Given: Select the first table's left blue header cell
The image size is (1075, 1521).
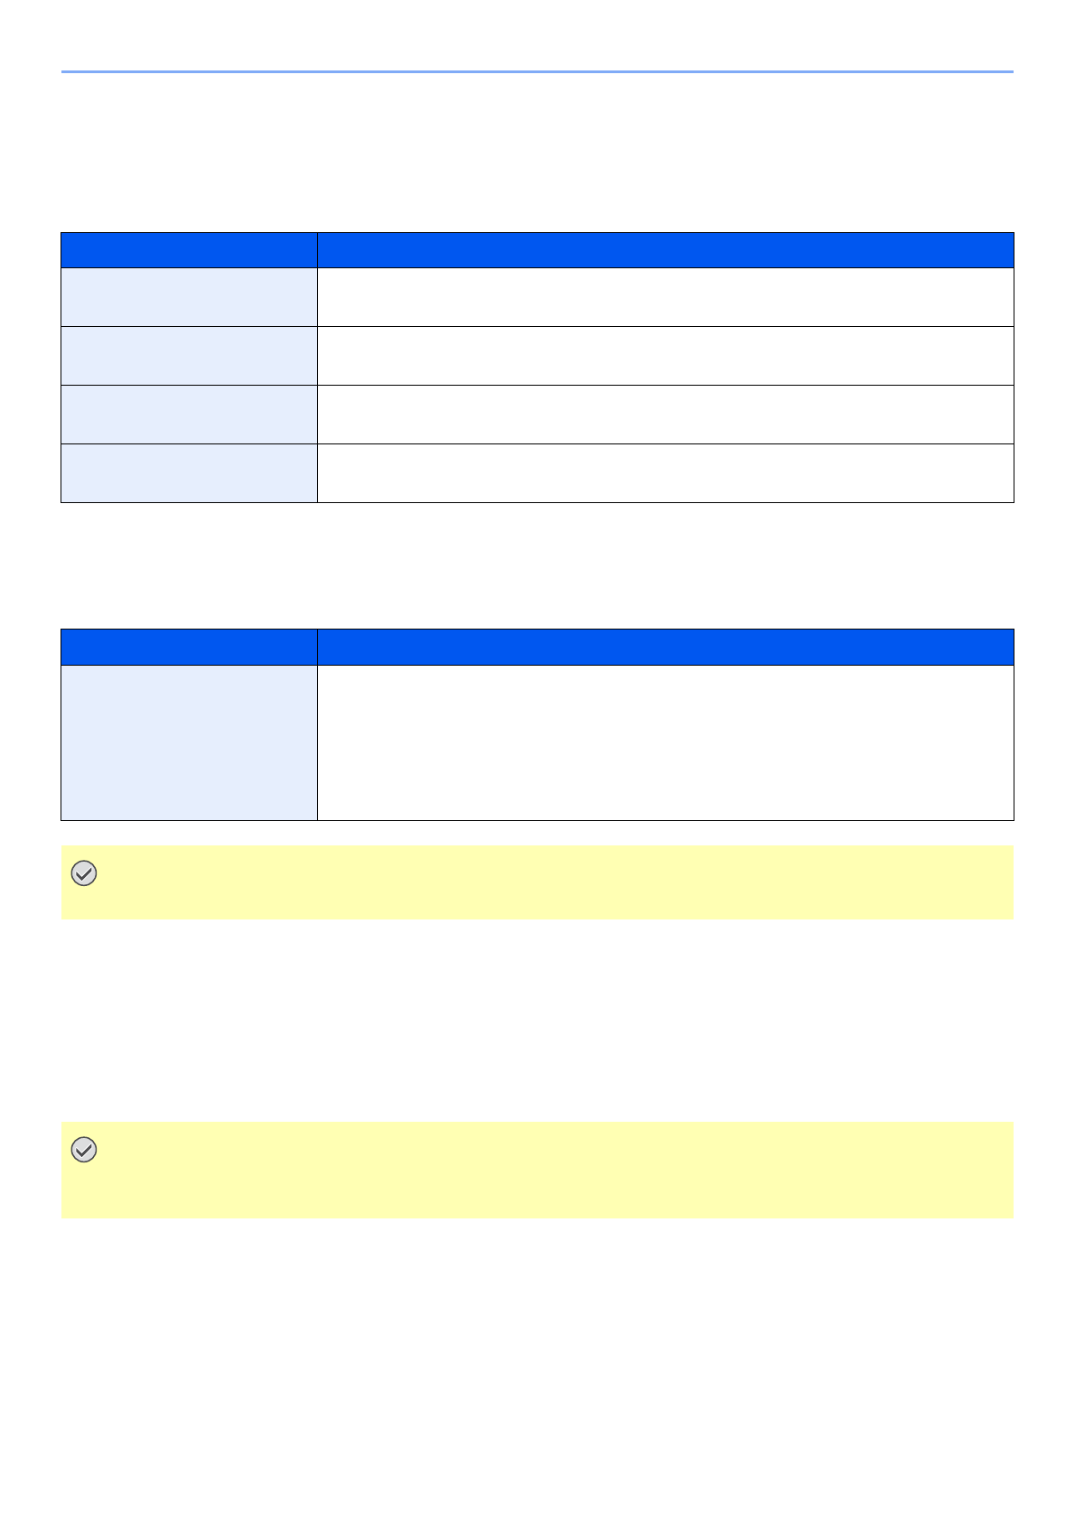Looking at the screenshot, I should click(x=189, y=250).
